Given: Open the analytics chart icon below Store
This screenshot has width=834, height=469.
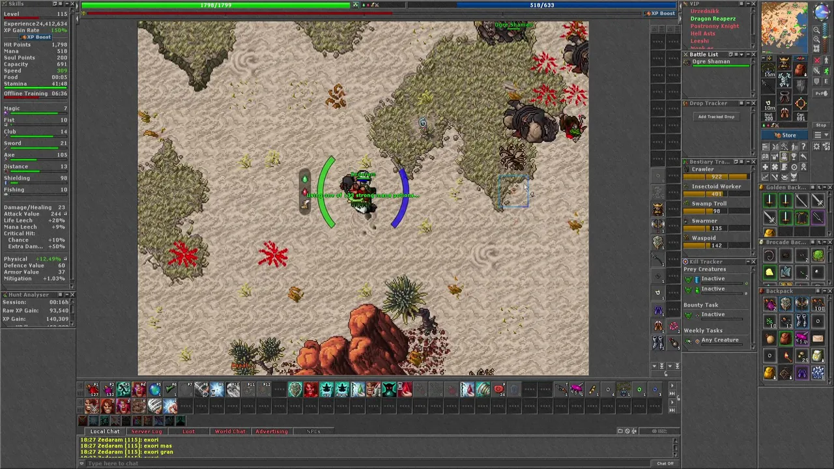Looking at the screenshot, I should click(x=766, y=177).
